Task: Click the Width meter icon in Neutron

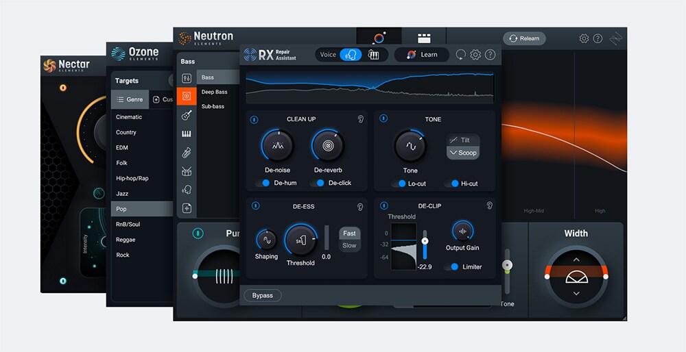Action: 577,277
